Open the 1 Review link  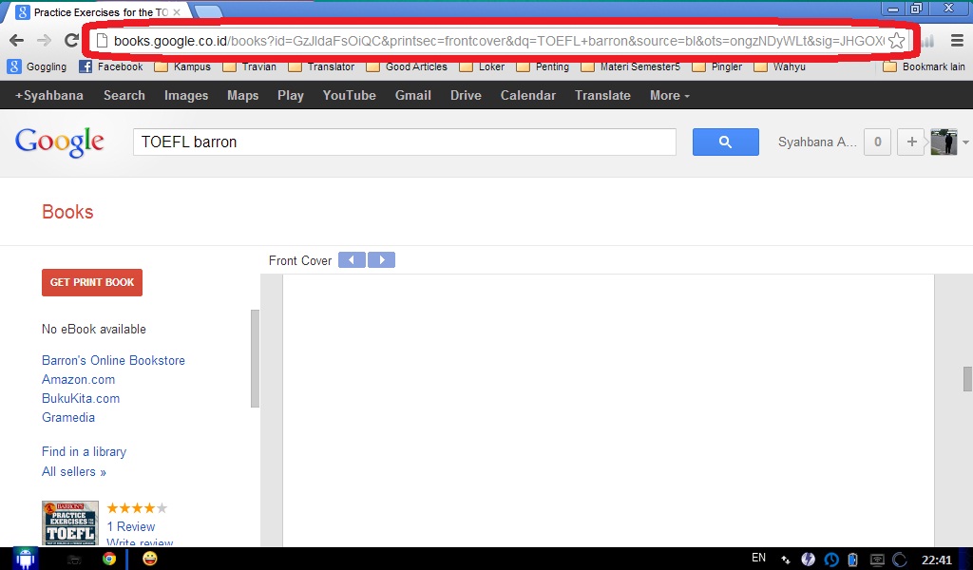[x=131, y=526]
